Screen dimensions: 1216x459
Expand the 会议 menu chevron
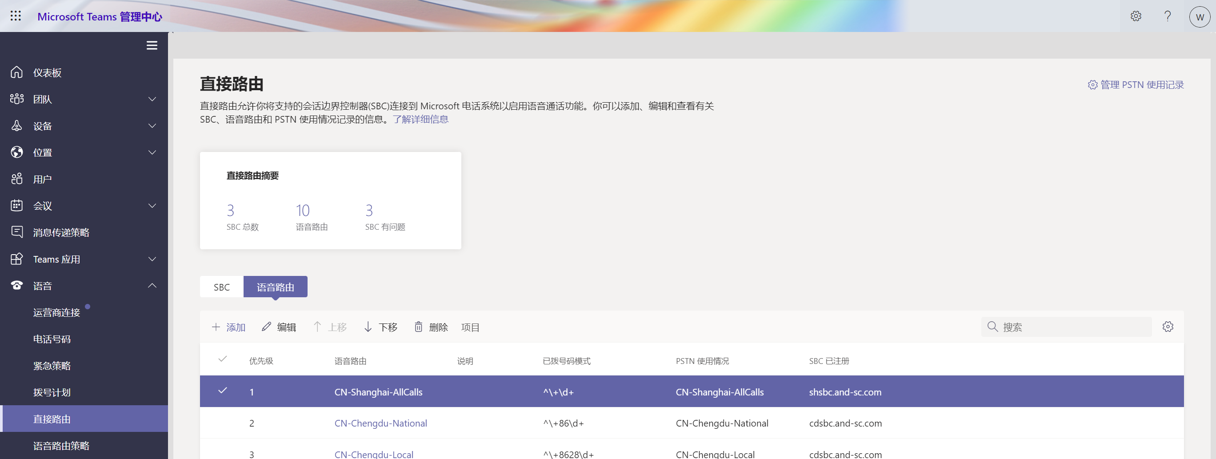(x=152, y=206)
